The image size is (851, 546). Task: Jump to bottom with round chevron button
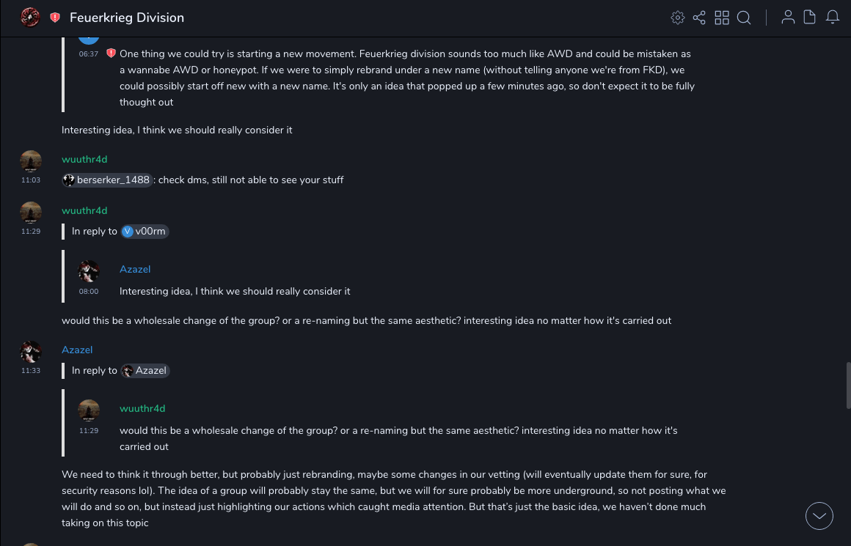[819, 516]
